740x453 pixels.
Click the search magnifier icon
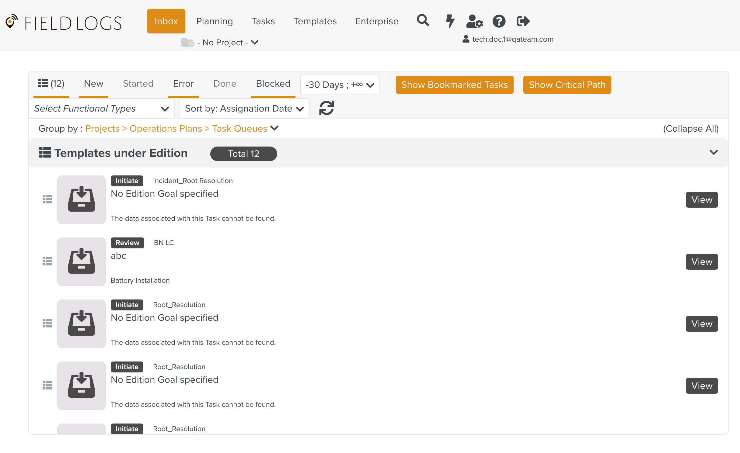tap(423, 21)
